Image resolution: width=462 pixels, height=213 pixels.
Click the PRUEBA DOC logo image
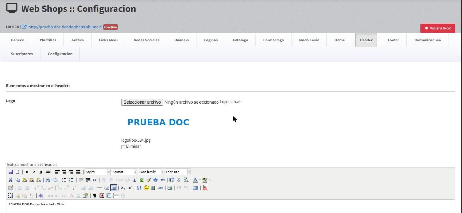click(x=158, y=122)
